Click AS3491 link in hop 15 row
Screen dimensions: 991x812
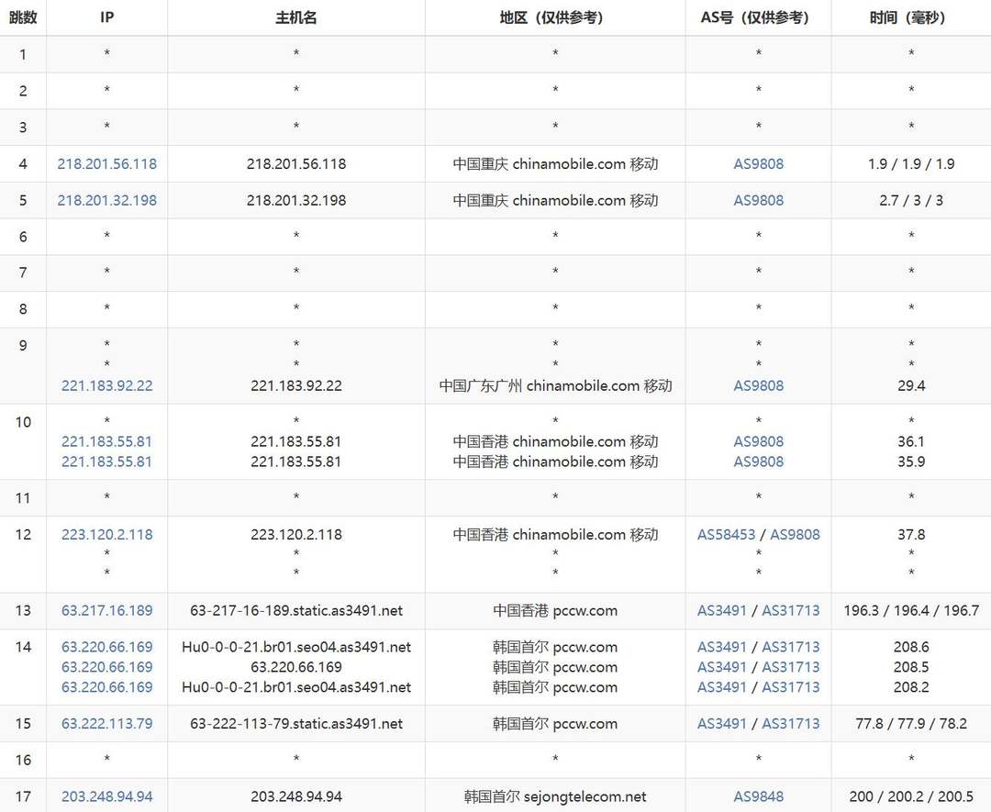(x=722, y=724)
